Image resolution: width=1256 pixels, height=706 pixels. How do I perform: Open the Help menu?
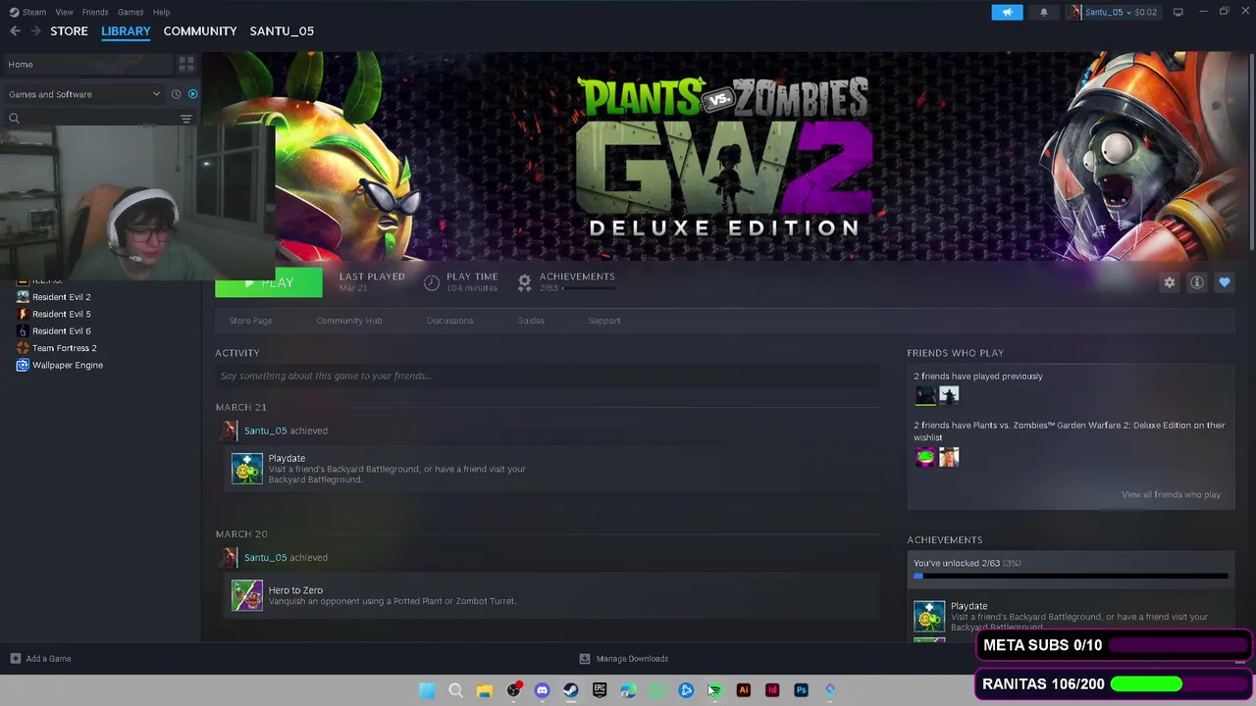coord(161,12)
